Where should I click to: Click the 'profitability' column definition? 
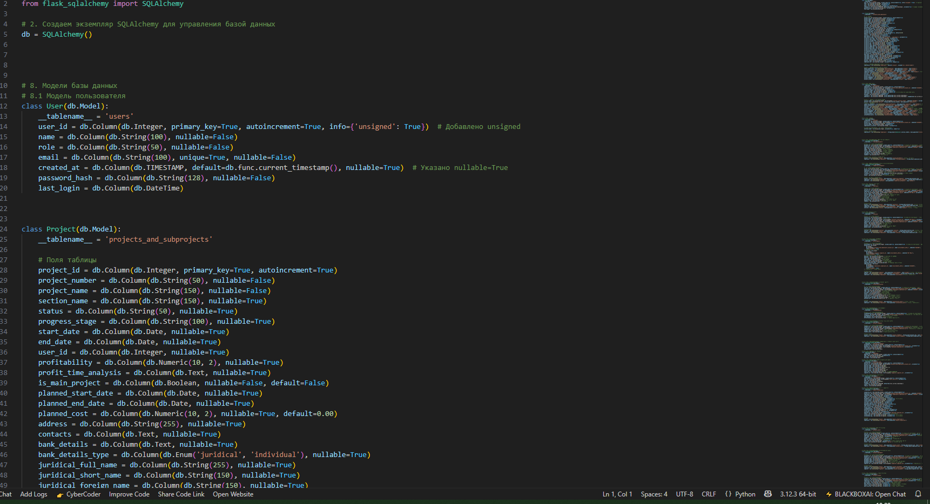[160, 363]
